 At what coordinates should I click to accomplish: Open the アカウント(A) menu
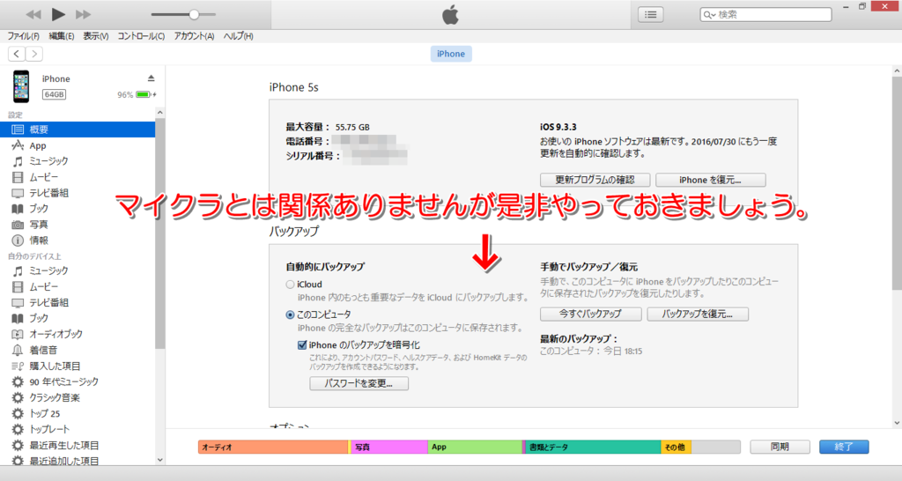(194, 36)
